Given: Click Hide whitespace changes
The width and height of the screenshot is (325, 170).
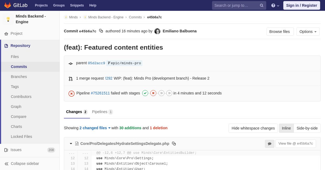Looking at the screenshot, I should pyautogui.click(x=253, y=128).
